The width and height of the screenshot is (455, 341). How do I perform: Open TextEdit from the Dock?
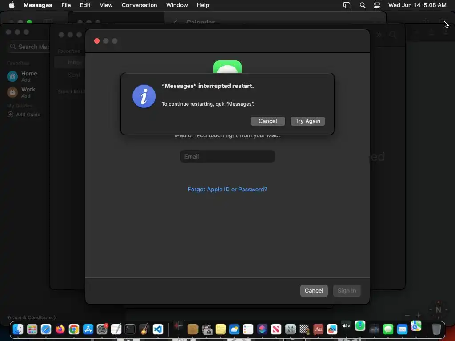point(116,329)
